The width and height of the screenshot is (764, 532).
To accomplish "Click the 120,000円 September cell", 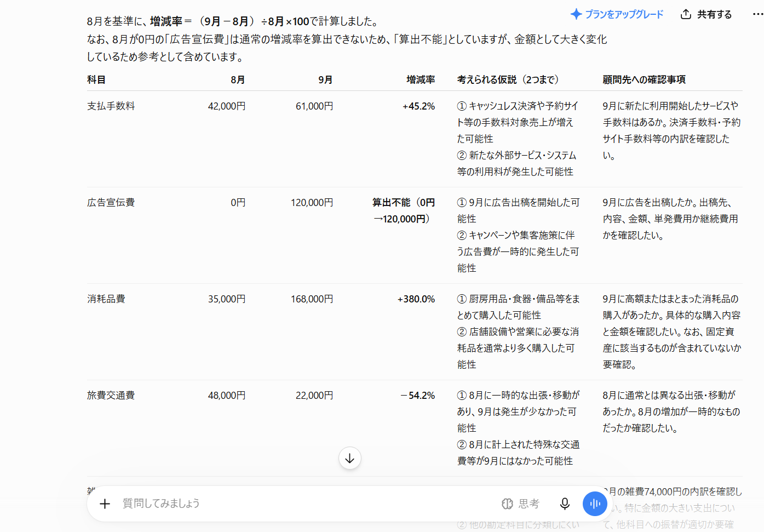I will (x=312, y=202).
